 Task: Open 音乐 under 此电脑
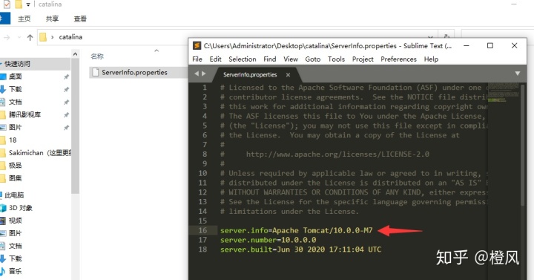pos(15,271)
